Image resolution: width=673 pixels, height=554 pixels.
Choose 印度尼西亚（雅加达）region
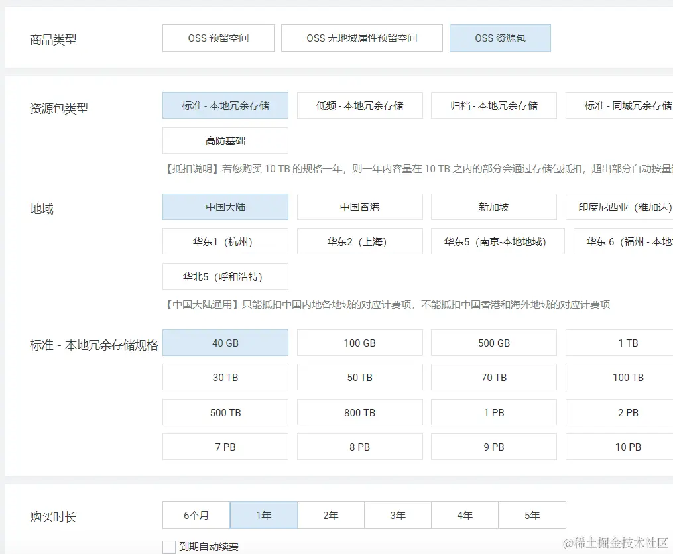pos(619,207)
